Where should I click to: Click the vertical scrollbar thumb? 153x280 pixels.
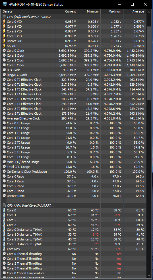pos(148,63)
